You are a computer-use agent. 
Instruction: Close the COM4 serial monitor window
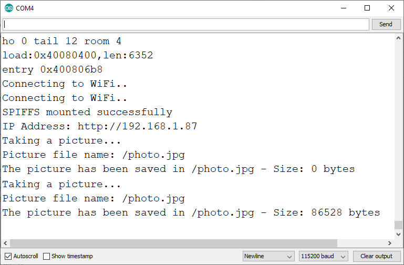click(391, 8)
